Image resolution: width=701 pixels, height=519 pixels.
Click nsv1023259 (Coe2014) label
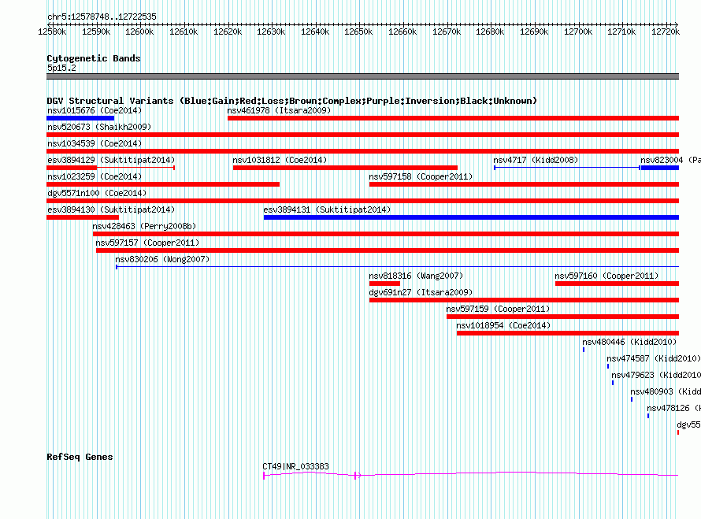pyautogui.click(x=95, y=176)
